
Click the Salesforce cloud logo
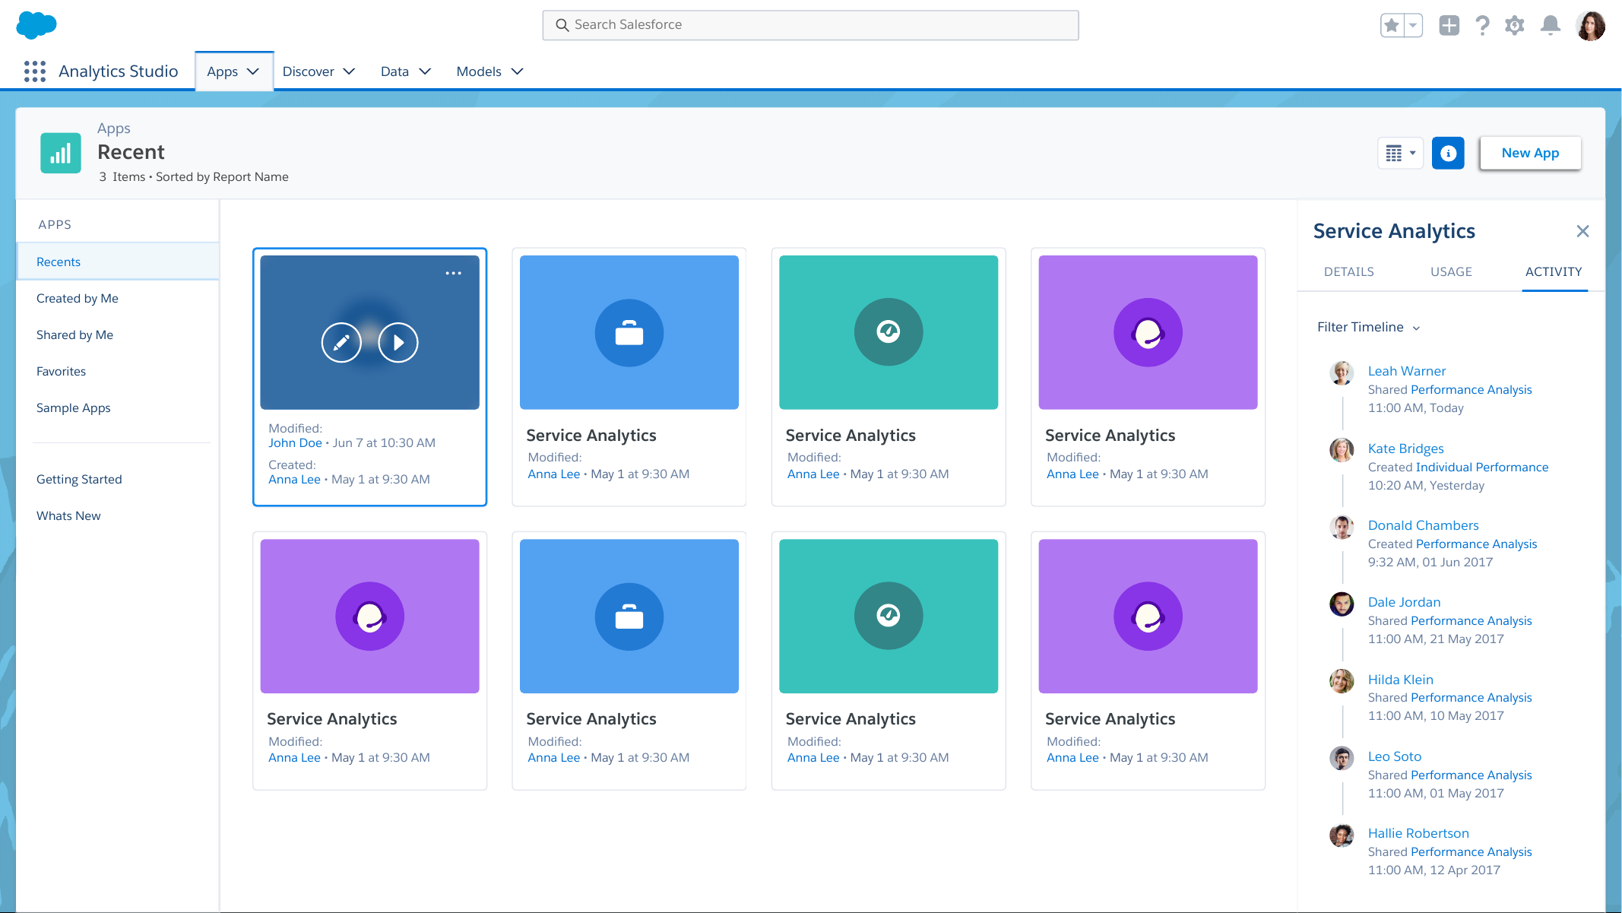(x=36, y=24)
